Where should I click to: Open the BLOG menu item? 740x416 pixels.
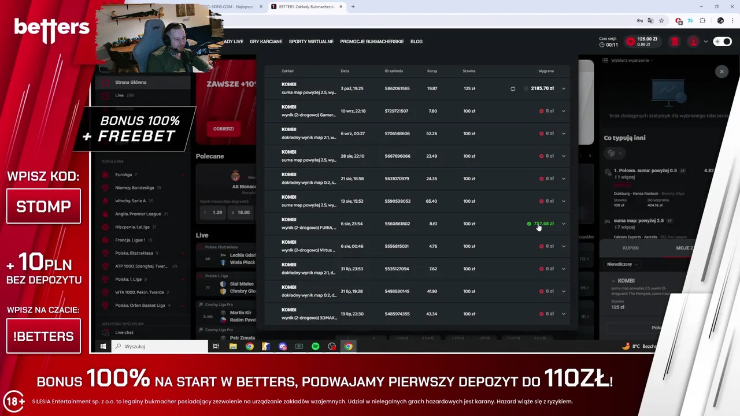tap(416, 42)
